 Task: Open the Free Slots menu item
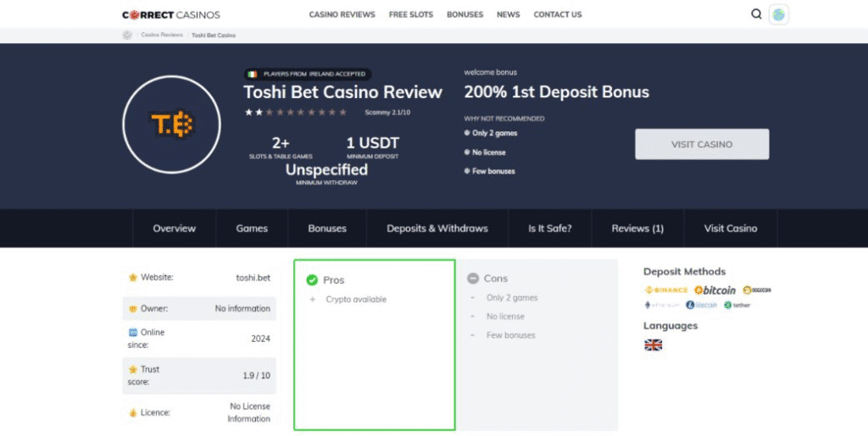pos(411,14)
